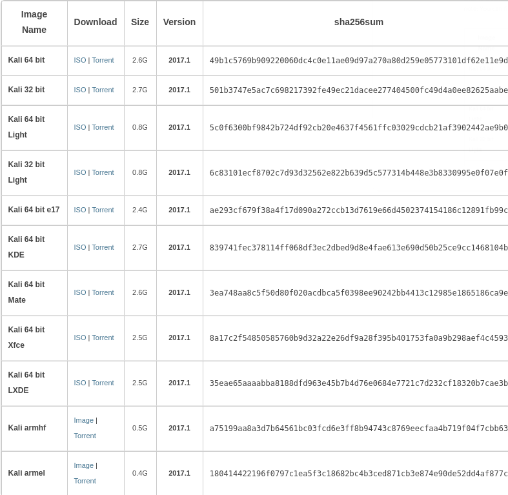Click the Download column header
Image resolution: width=508 pixels, height=495 pixels.
point(96,22)
